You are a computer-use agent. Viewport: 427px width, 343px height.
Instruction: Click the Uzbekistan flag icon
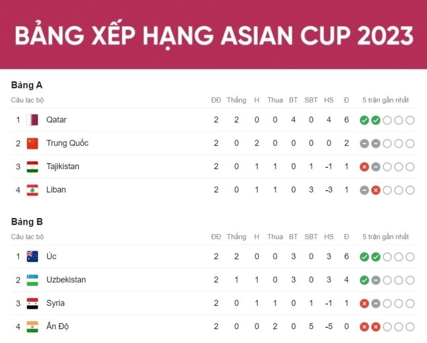pos(32,280)
